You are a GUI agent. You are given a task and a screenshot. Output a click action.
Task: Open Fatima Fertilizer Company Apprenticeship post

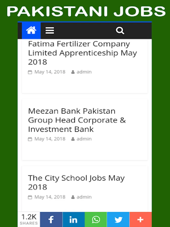[x=82, y=53]
